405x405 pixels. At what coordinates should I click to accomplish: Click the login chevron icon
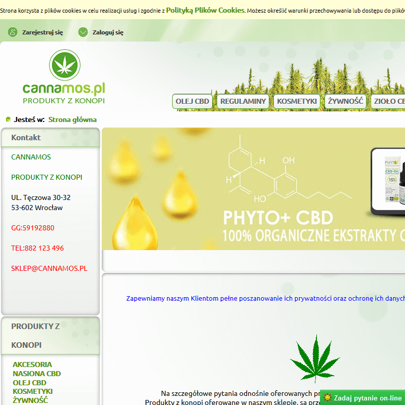pos(83,32)
